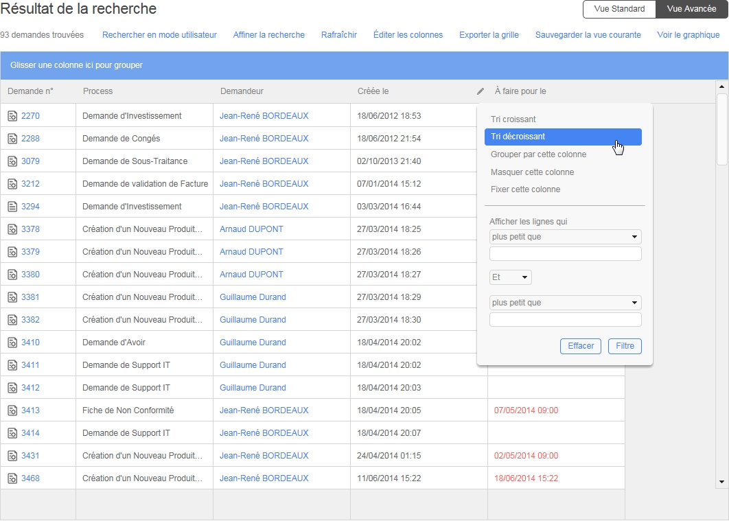This screenshot has width=729, height=521.
Task: Click the document icon beside request 3294
Action: 12,207
